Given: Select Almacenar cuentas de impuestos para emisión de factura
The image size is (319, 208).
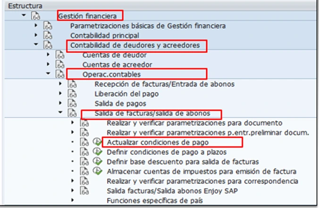Looking at the screenshot, I should point(201,172).
